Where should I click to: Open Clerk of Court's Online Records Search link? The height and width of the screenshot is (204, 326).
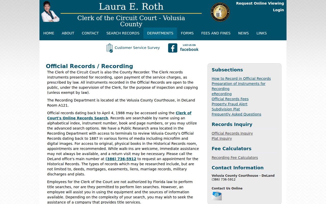[x=119, y=116]
